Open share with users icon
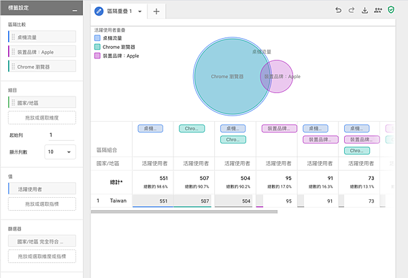408x278 pixels. pyautogui.click(x=378, y=10)
